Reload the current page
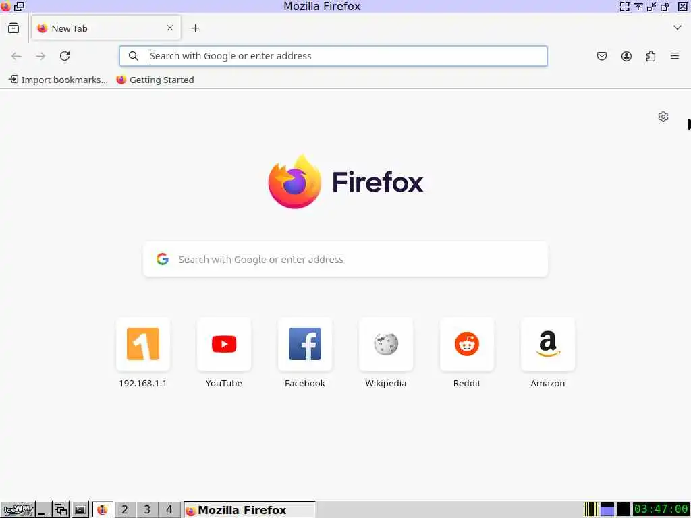Screen dimensions: 691x518 point(65,56)
